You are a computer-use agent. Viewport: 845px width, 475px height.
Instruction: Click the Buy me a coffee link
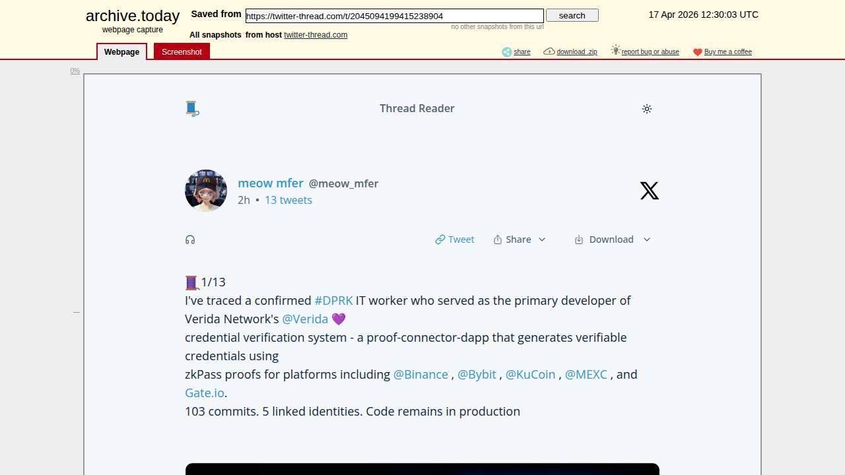pos(728,51)
